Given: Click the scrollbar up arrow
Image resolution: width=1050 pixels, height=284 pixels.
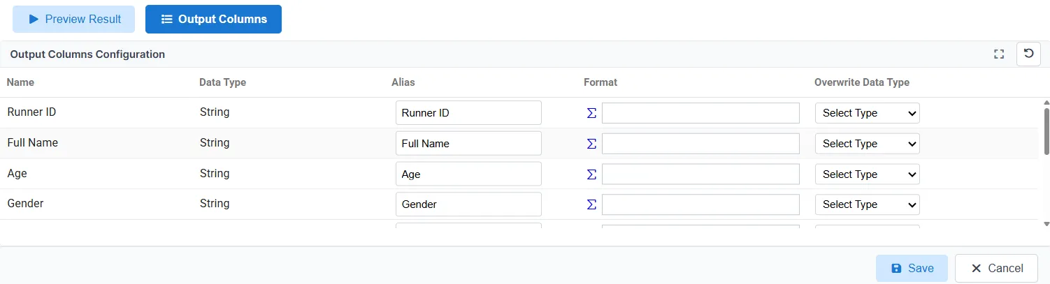Looking at the screenshot, I should tap(1047, 102).
